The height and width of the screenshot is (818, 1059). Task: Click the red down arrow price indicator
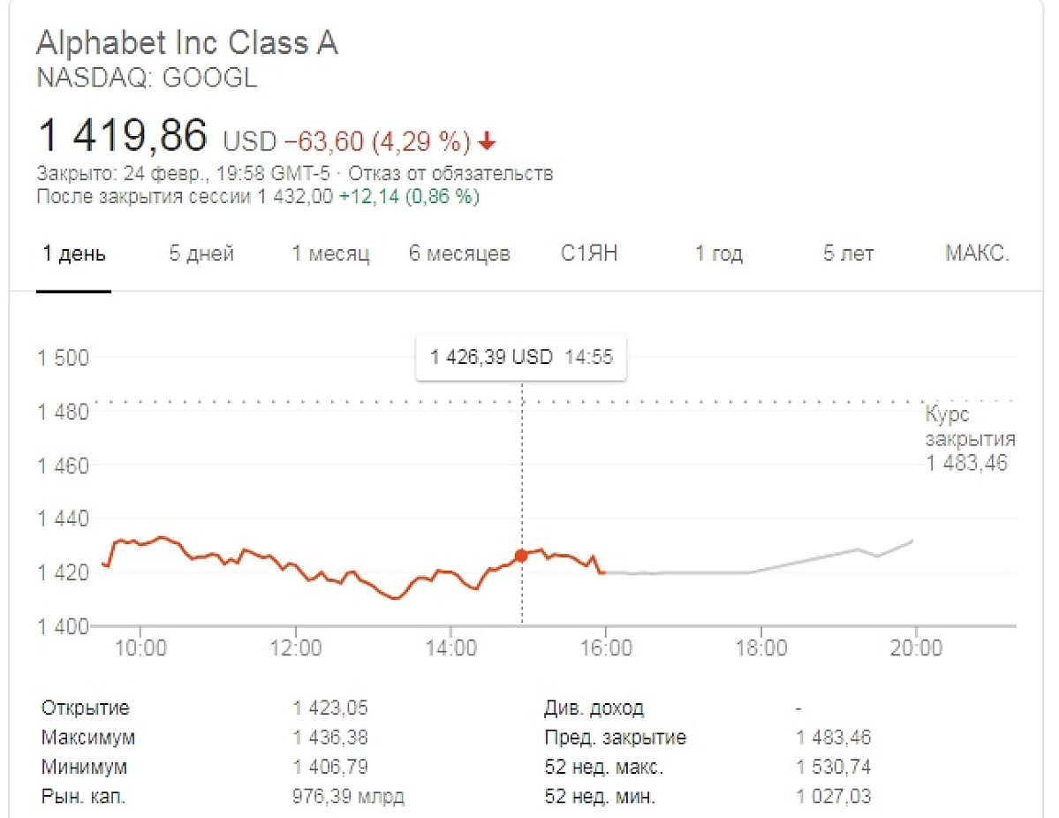click(x=487, y=141)
